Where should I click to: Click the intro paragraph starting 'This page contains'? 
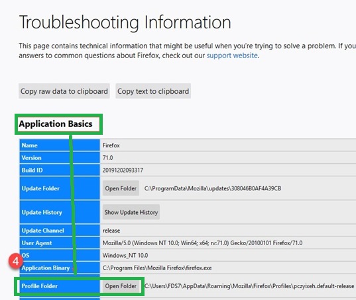click(188, 51)
